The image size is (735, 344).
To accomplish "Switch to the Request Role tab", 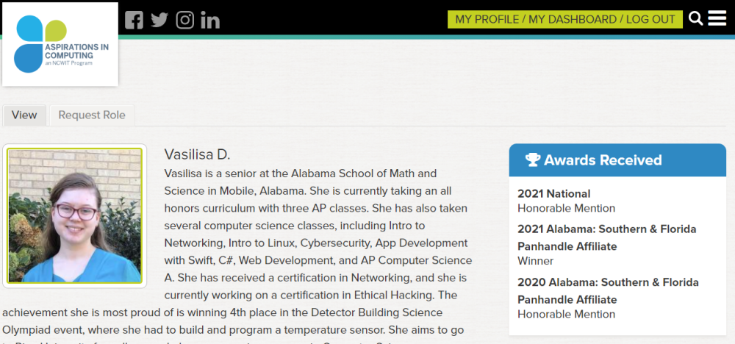I will click(x=92, y=115).
